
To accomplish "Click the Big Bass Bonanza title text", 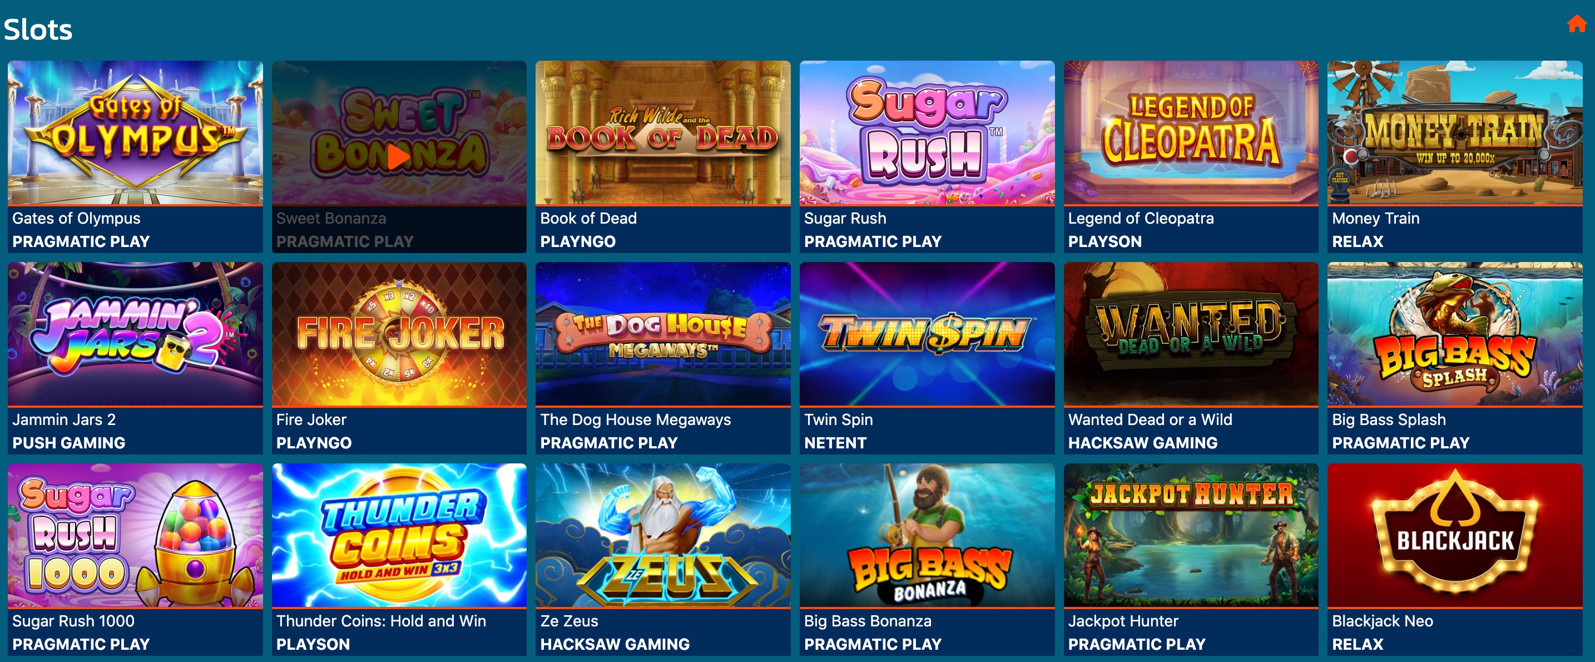I will (x=868, y=621).
